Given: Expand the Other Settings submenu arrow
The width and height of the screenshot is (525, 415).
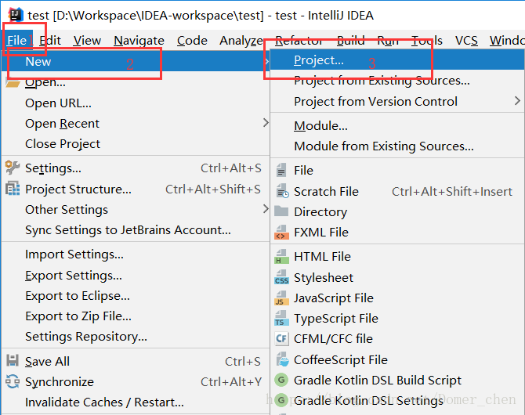Looking at the screenshot, I should coord(266,209).
